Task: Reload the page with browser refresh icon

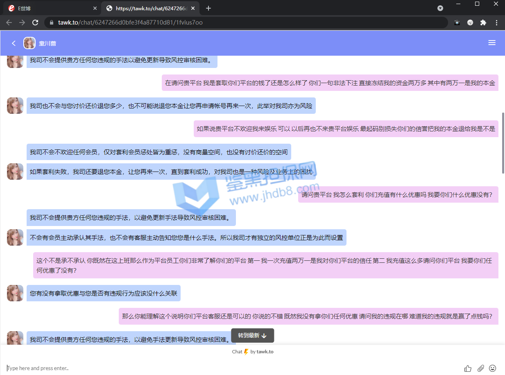Action: click(x=35, y=23)
